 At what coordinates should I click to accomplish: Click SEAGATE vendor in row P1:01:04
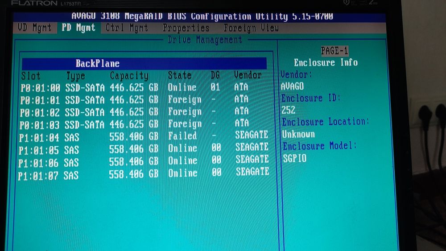tap(252, 135)
